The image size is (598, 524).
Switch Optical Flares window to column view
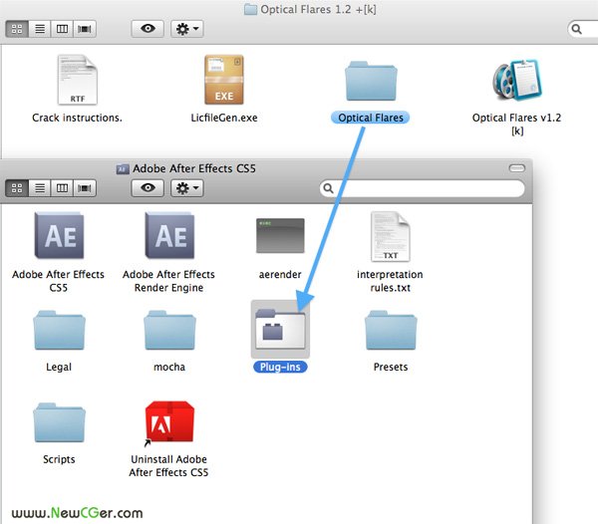coord(62,29)
